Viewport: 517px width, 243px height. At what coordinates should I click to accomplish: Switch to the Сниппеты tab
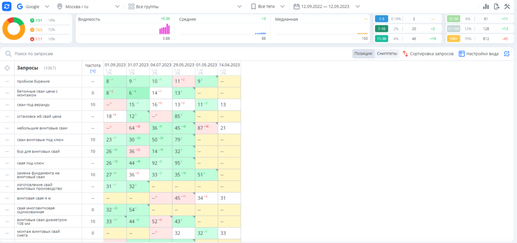387,53
